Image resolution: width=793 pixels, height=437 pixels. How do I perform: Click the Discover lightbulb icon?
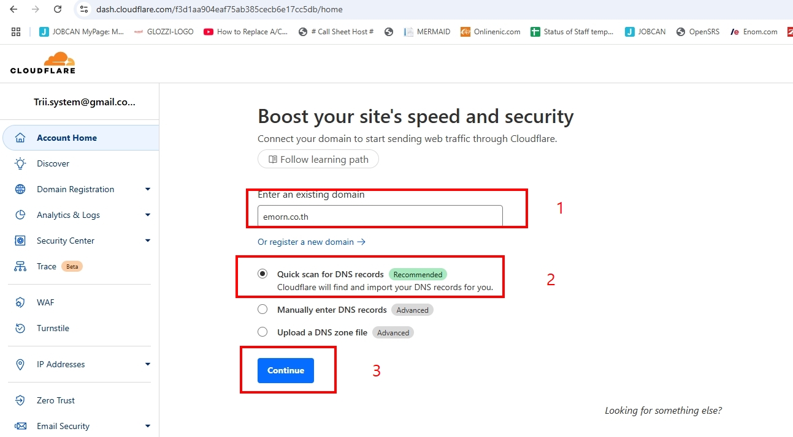20,163
